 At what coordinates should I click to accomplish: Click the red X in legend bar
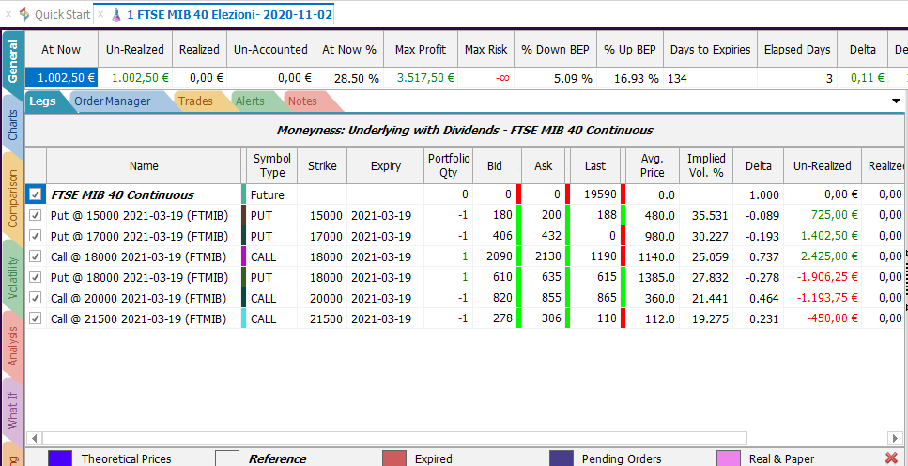pyautogui.click(x=892, y=458)
